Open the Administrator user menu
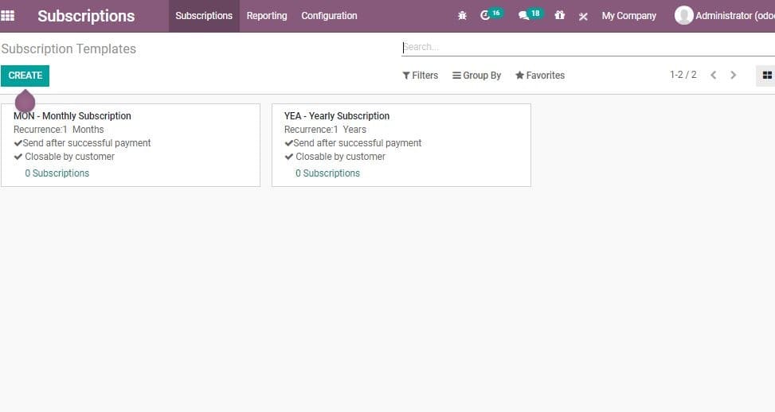This screenshot has width=775, height=412. tap(725, 16)
